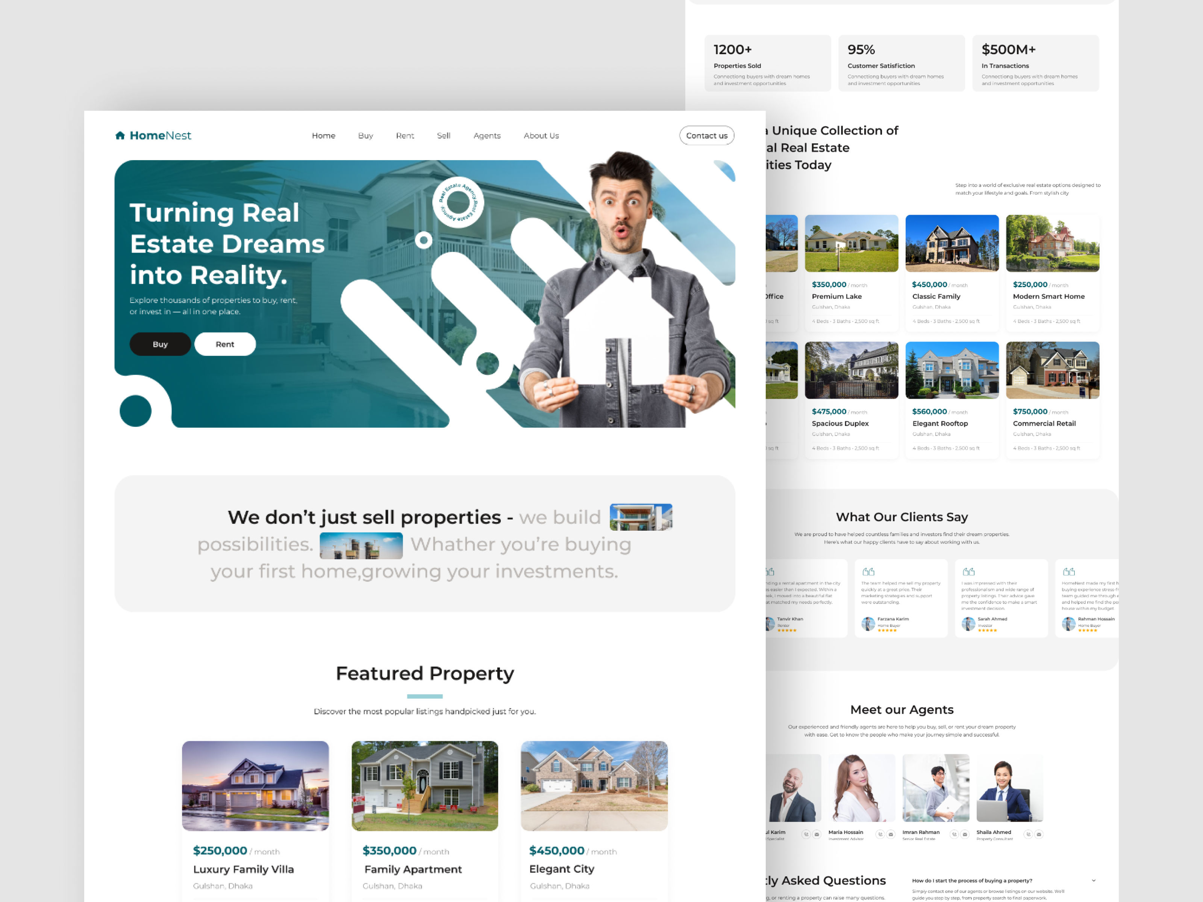Click envelope icon beside Imran Rahman
The width and height of the screenshot is (1203, 902).
point(965,834)
